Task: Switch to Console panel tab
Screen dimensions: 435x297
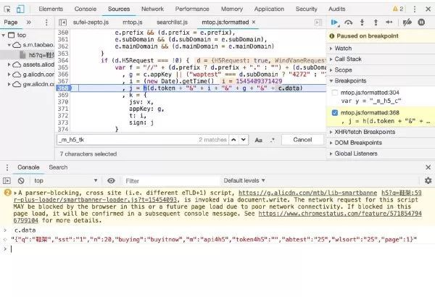Action: pos(86,9)
